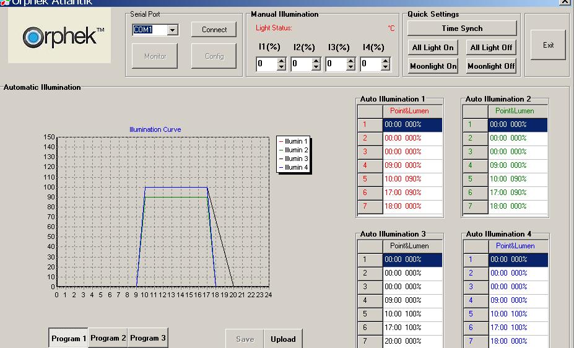
Task: Click the Illumin 2 legend entry
Action: pyautogui.click(x=294, y=150)
